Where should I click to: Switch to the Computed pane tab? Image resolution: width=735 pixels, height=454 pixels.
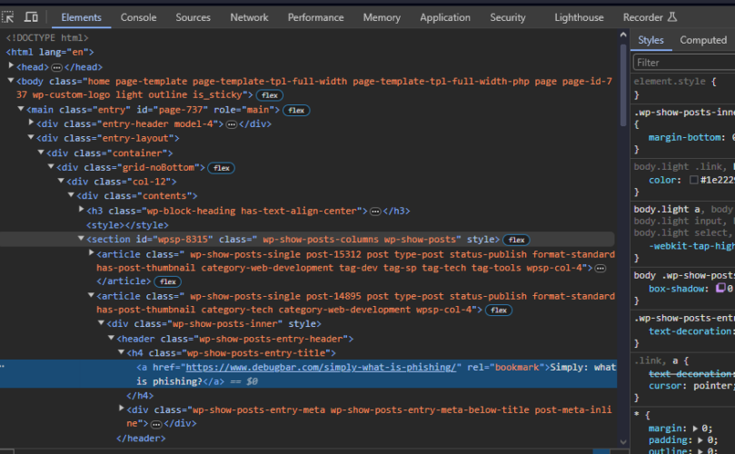[x=703, y=40]
